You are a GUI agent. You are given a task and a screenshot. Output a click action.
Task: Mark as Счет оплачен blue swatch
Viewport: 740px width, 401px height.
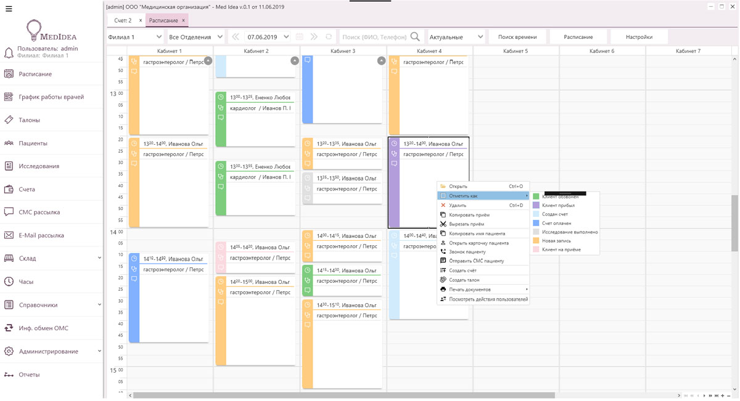(536, 223)
